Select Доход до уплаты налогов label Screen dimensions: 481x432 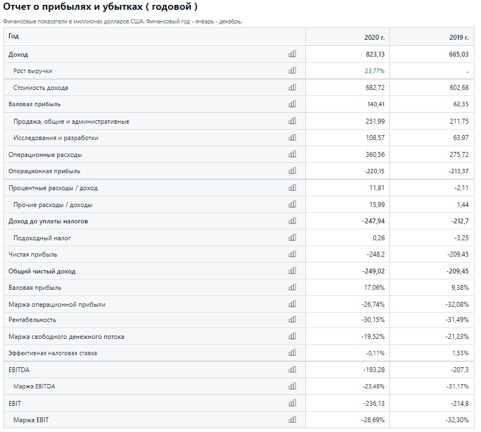tap(48, 221)
